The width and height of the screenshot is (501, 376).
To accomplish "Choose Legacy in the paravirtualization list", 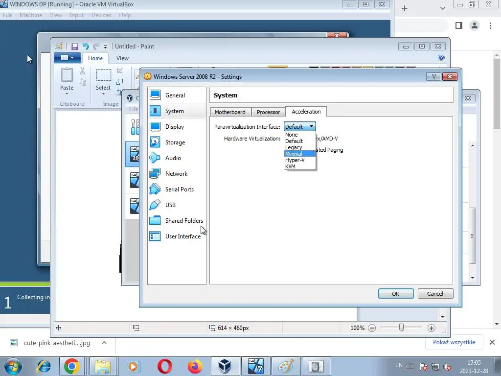I will click(300, 147).
